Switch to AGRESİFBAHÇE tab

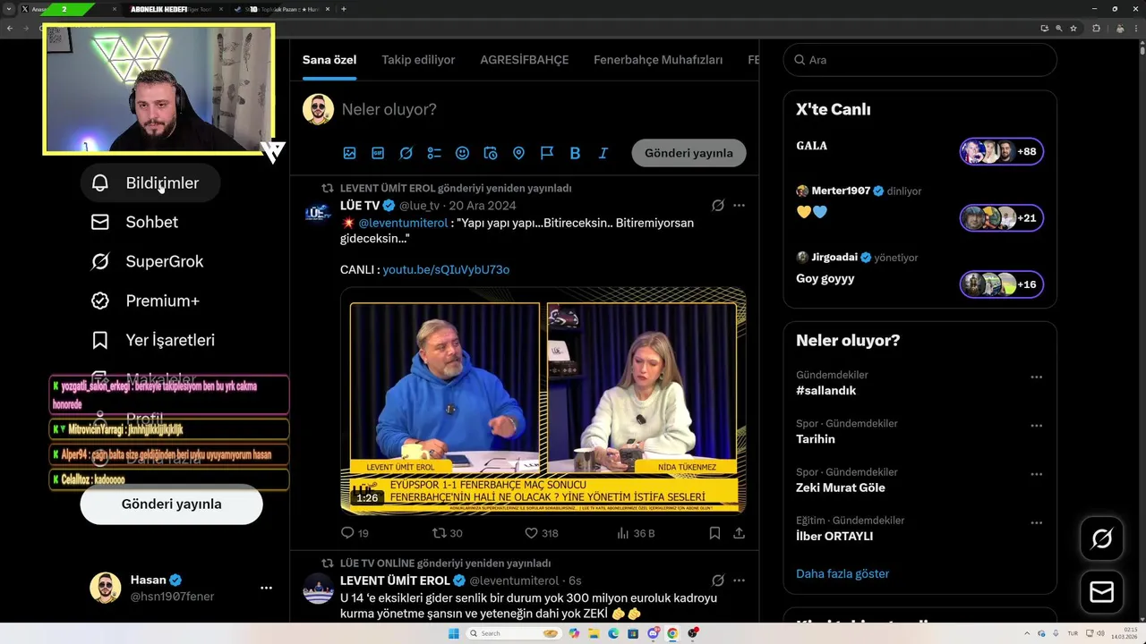525,60
